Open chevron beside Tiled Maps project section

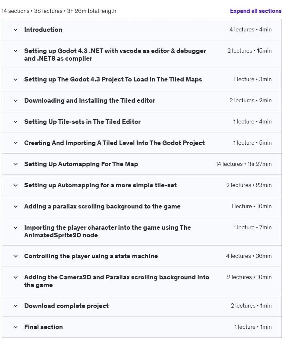coord(16,79)
